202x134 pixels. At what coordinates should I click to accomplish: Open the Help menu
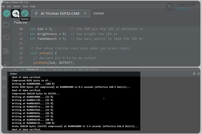pos(33,6)
